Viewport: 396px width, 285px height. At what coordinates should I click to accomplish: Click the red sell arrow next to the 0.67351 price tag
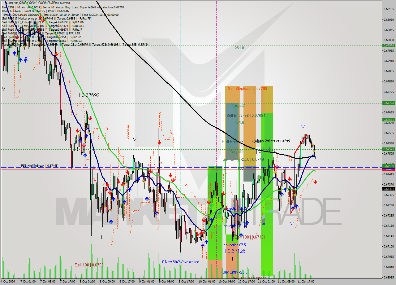pyautogui.click(x=315, y=182)
